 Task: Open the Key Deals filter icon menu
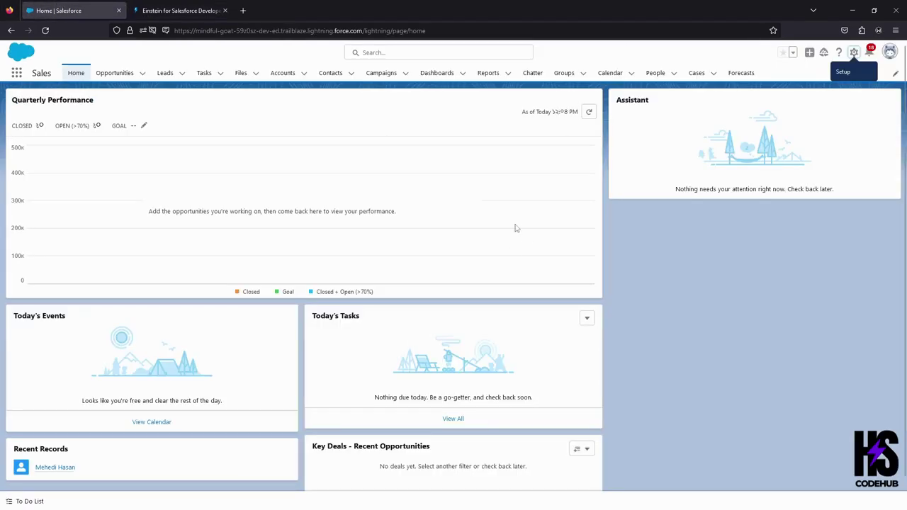pos(581,449)
